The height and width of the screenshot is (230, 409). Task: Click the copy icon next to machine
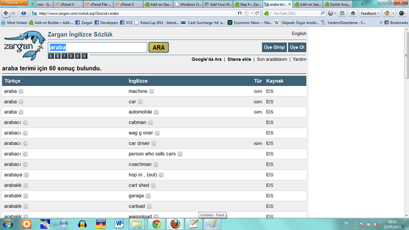click(151, 91)
